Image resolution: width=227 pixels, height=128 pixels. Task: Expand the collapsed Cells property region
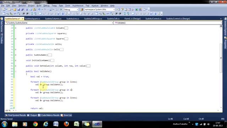pos(16,50)
